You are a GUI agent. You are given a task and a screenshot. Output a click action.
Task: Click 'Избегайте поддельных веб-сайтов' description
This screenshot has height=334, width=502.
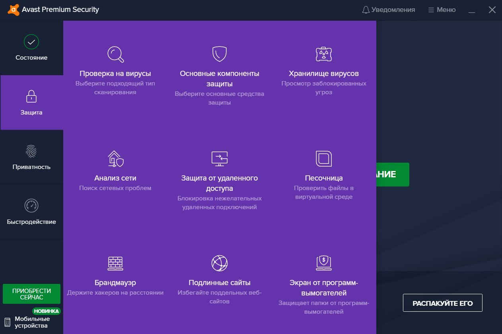[x=220, y=297]
